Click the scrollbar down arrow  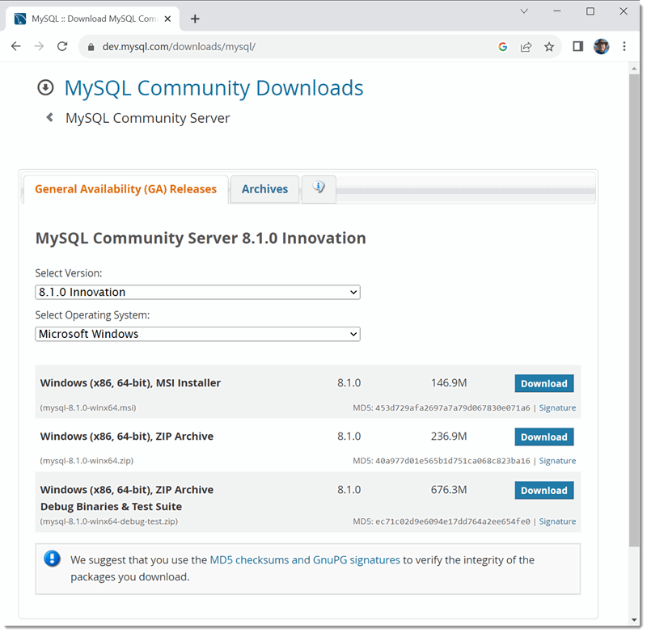[634, 620]
